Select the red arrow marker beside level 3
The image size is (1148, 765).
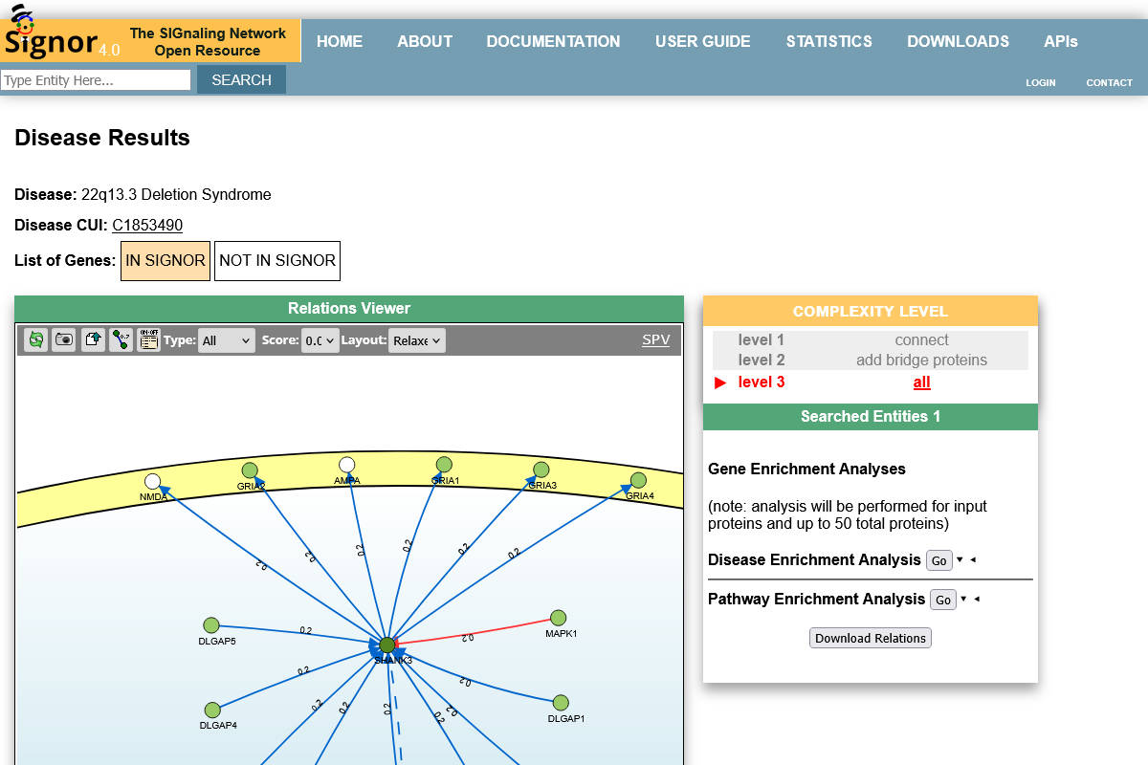[x=719, y=382]
